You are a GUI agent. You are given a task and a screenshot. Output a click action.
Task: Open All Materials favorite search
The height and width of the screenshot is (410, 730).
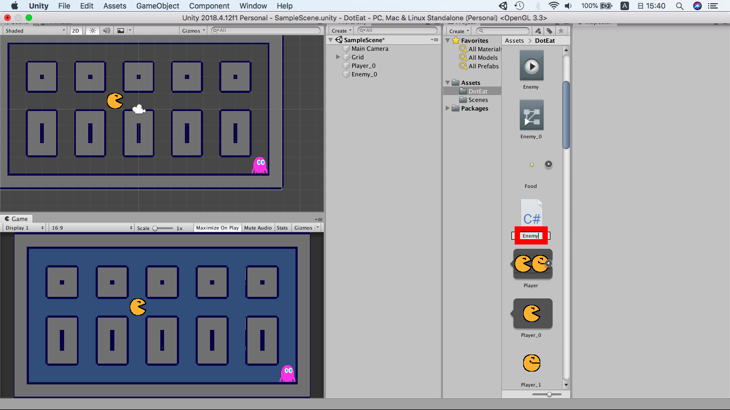(479, 49)
